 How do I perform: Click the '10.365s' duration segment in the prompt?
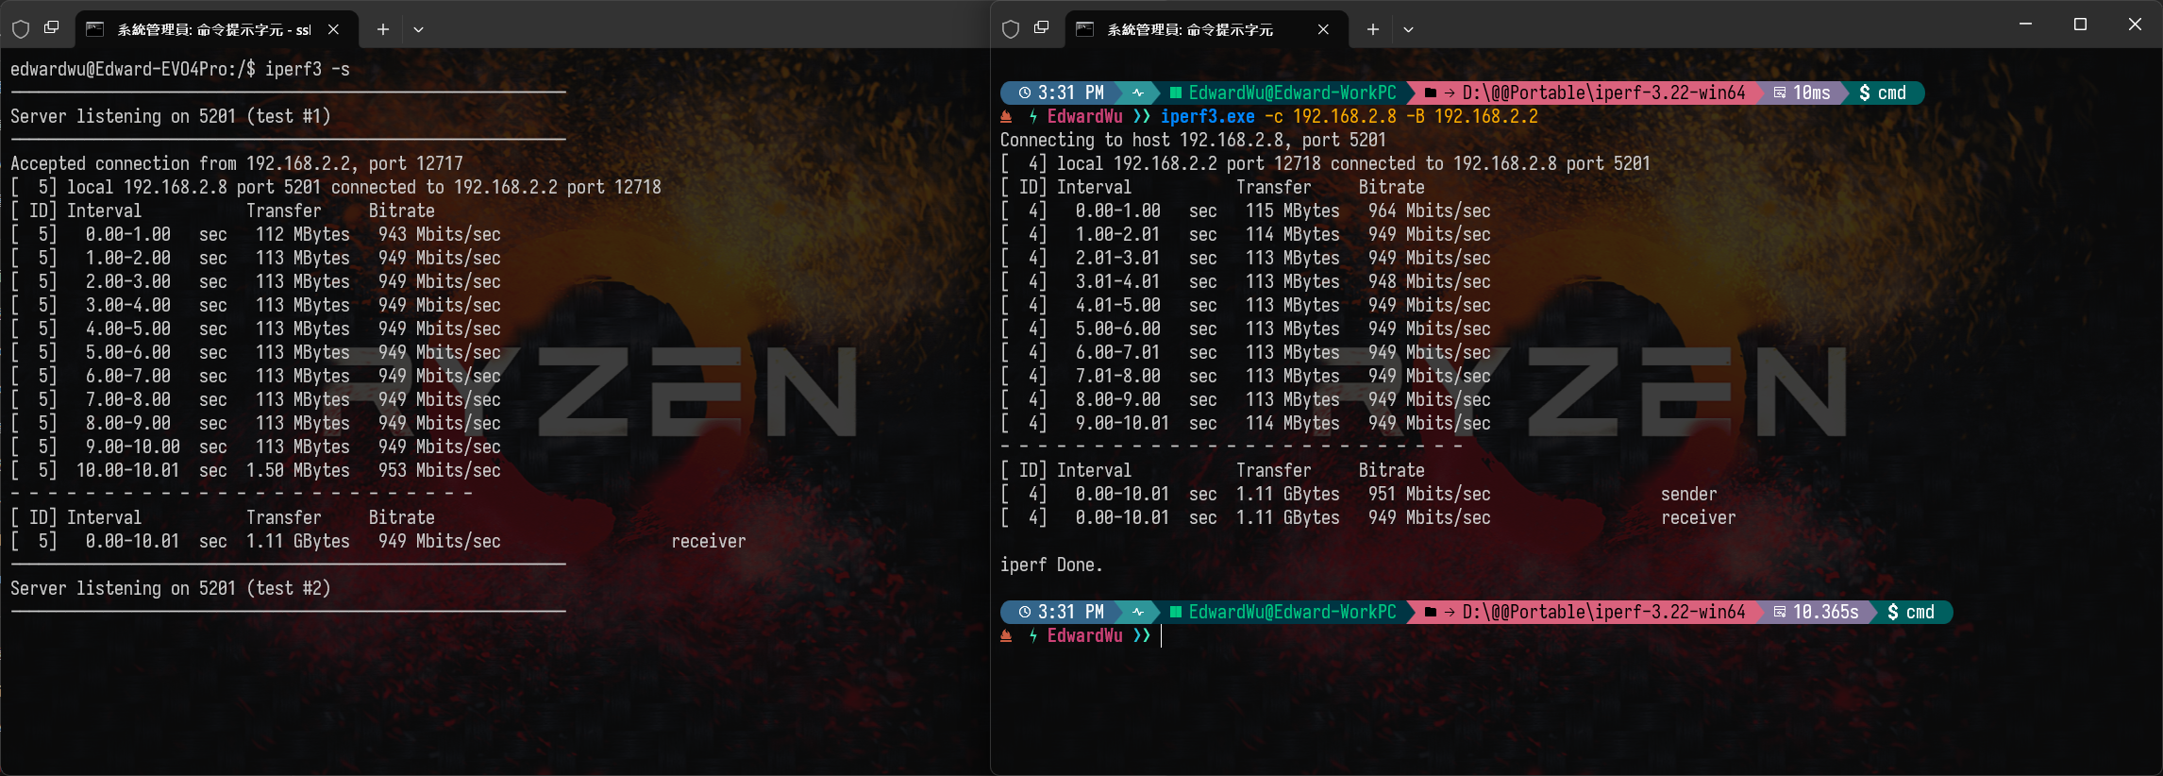click(1817, 612)
